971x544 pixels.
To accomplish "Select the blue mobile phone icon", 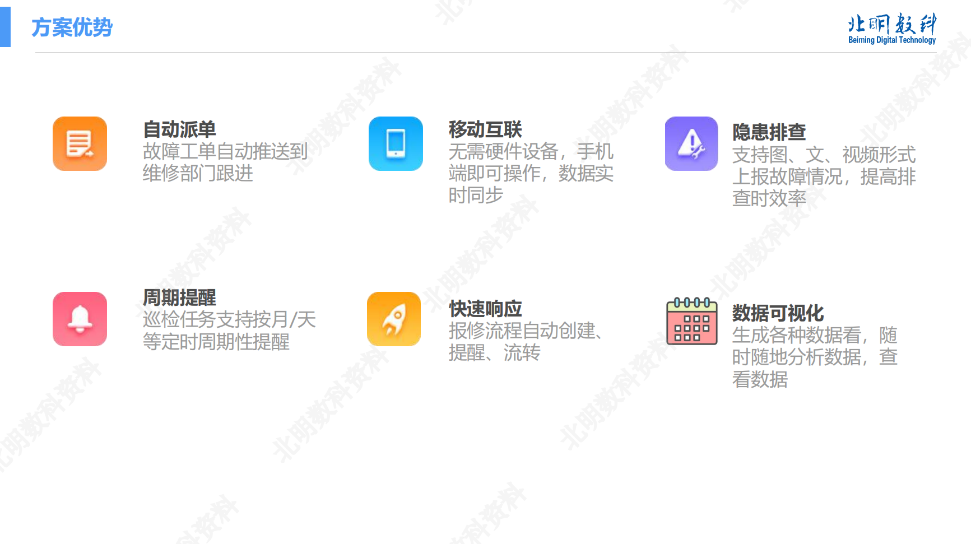I will (x=396, y=143).
